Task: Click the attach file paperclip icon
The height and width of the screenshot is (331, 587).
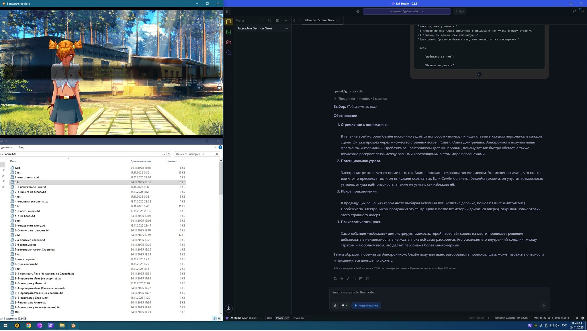Action: pos(335,306)
